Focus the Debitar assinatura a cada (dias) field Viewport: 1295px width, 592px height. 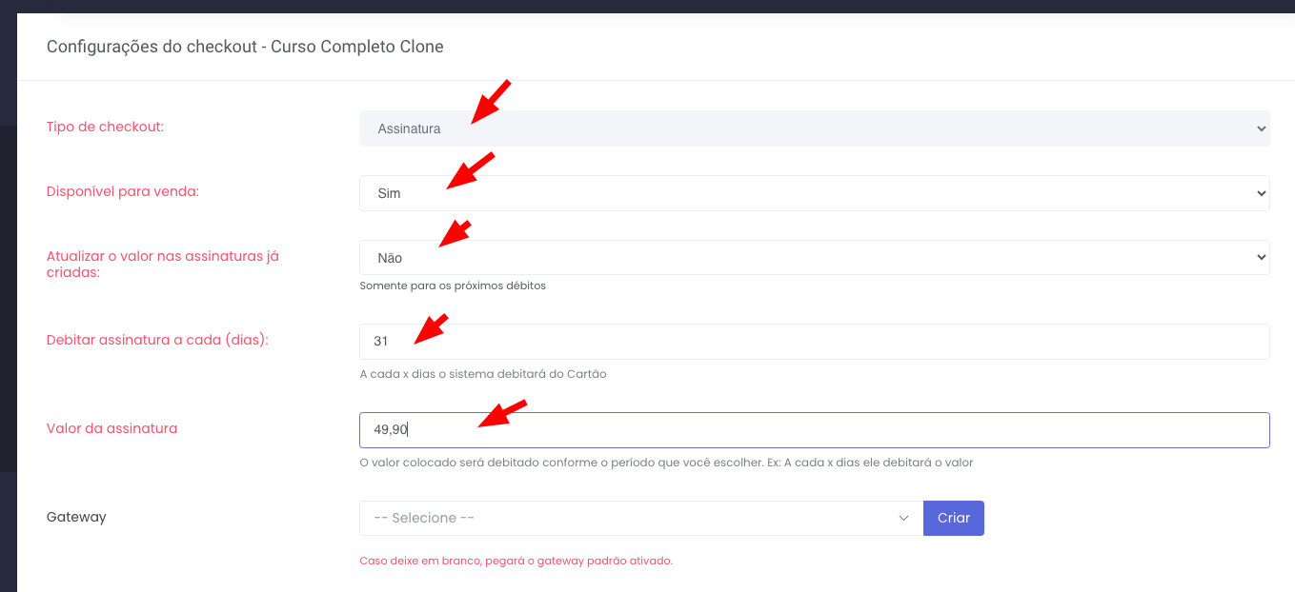(x=813, y=342)
